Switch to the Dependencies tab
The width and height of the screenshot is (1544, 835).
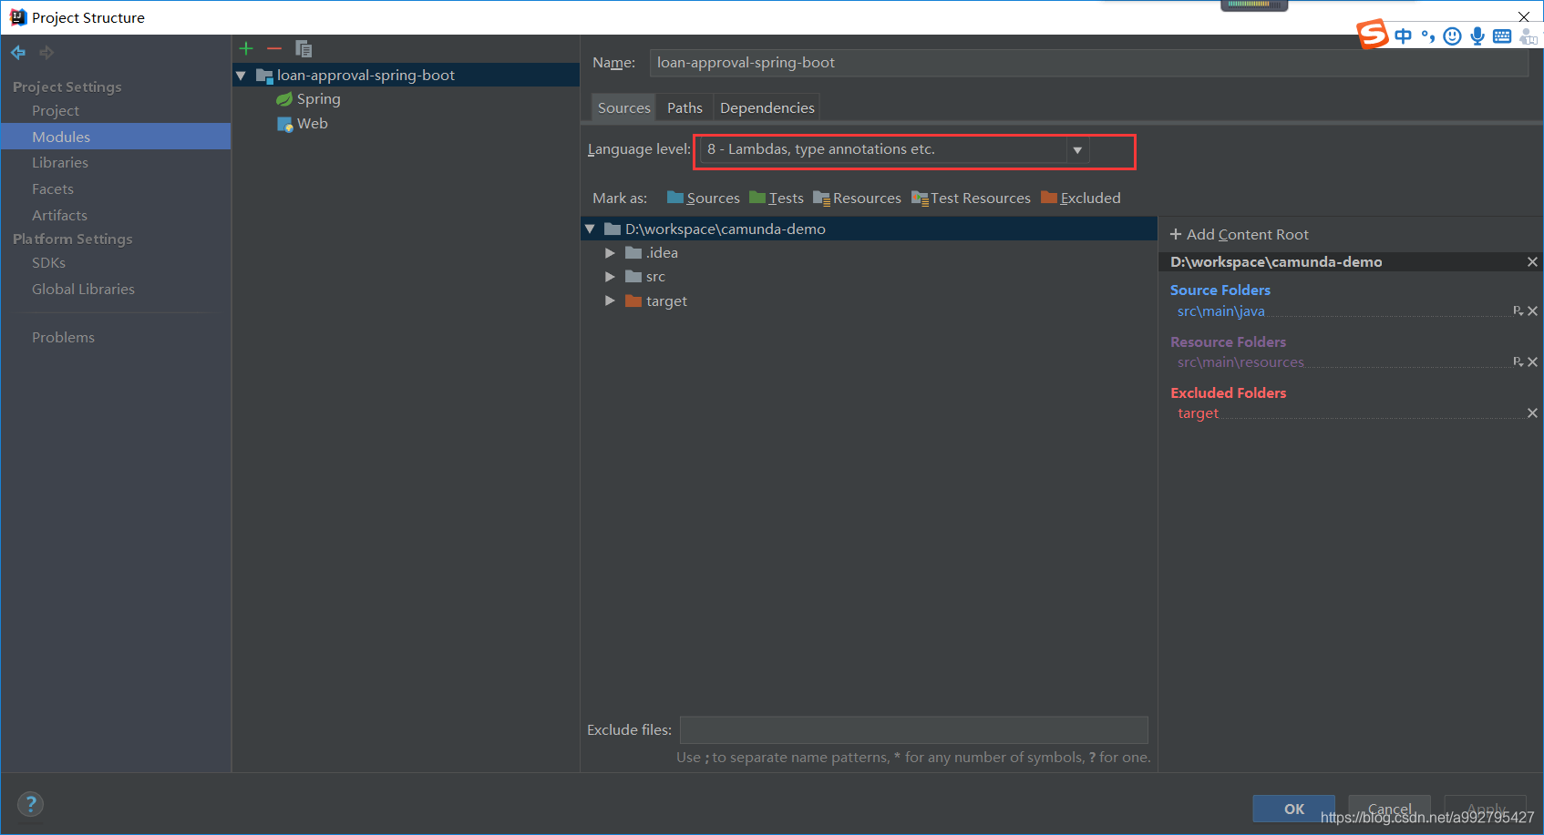pos(767,107)
